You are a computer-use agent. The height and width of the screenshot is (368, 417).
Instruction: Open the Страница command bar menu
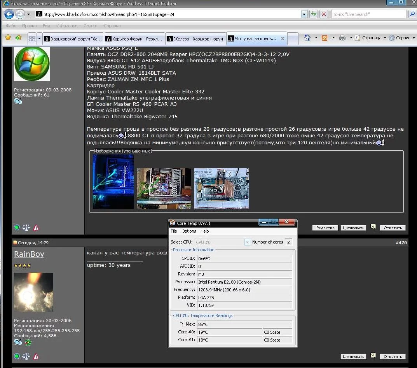point(370,38)
